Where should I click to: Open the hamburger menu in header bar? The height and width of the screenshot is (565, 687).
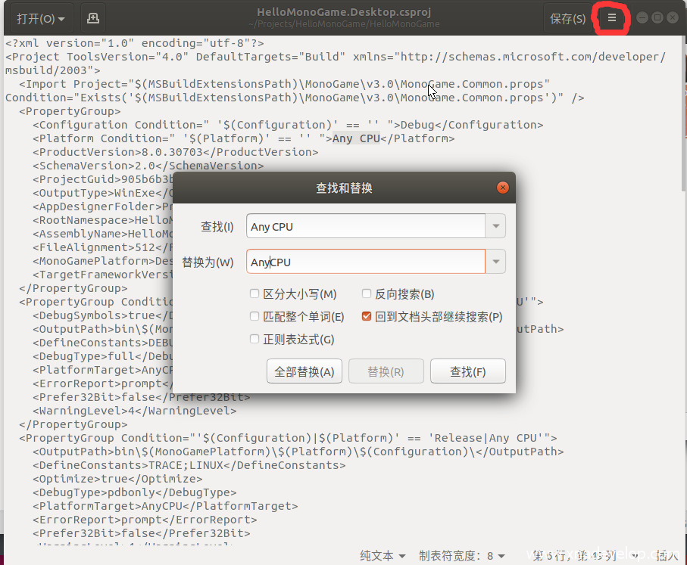(612, 18)
